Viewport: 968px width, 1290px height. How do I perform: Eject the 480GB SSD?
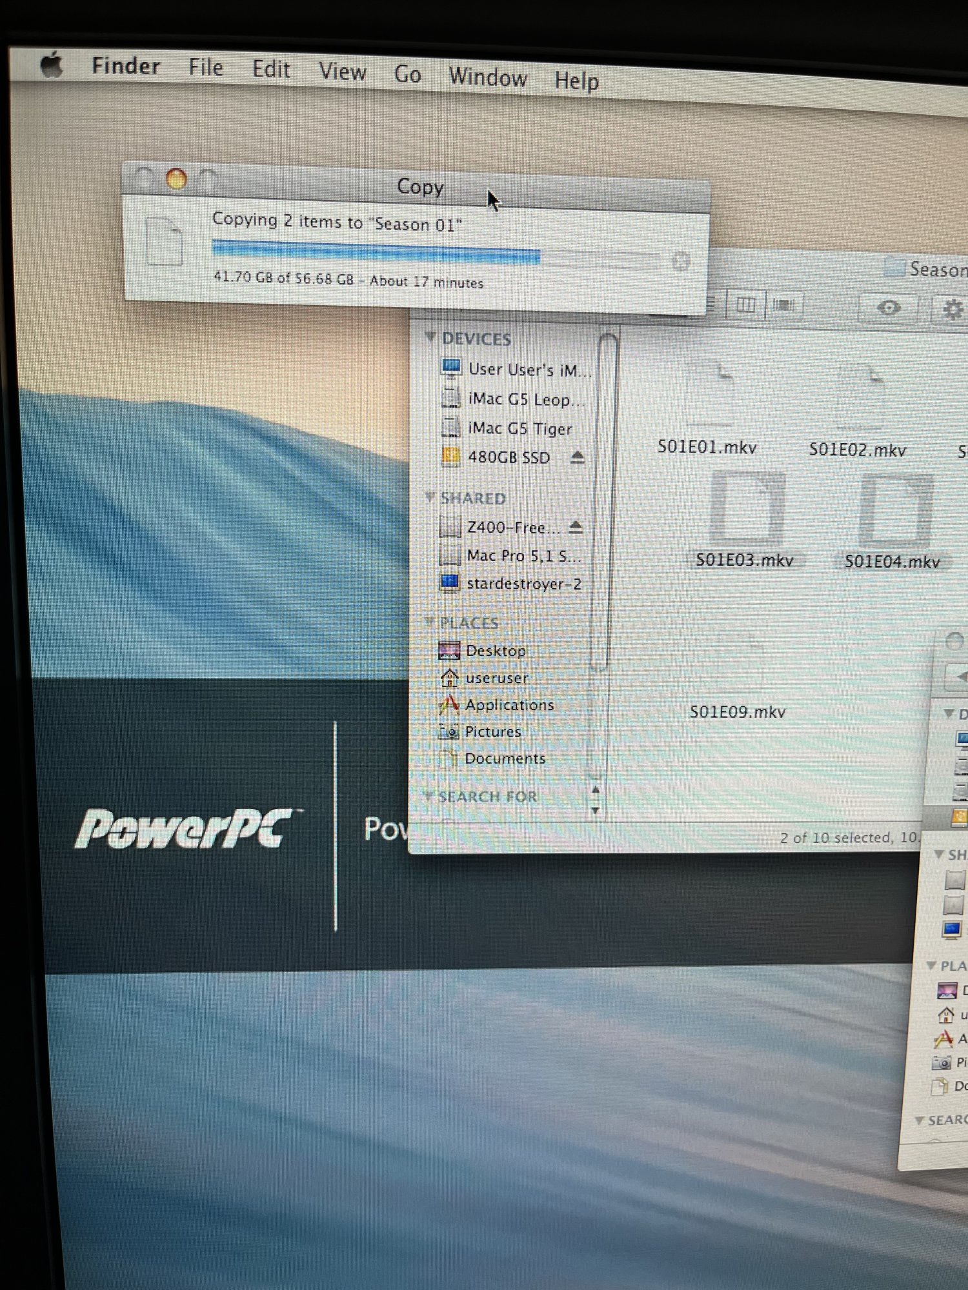pyautogui.click(x=578, y=457)
